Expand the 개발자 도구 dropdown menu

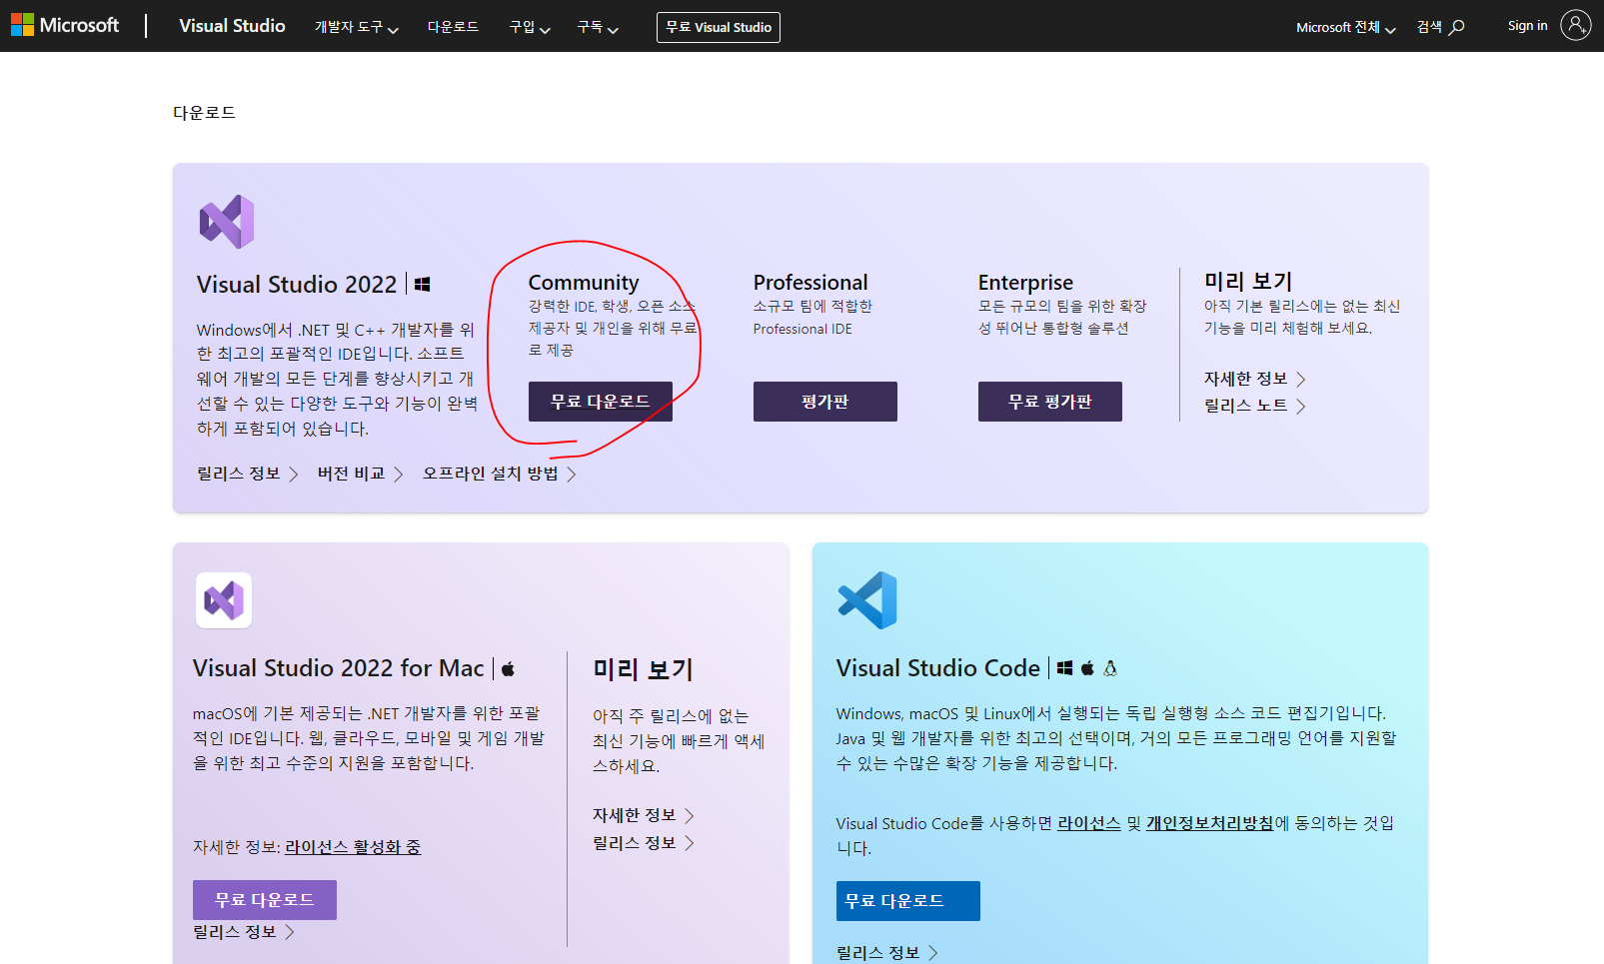coord(357,27)
